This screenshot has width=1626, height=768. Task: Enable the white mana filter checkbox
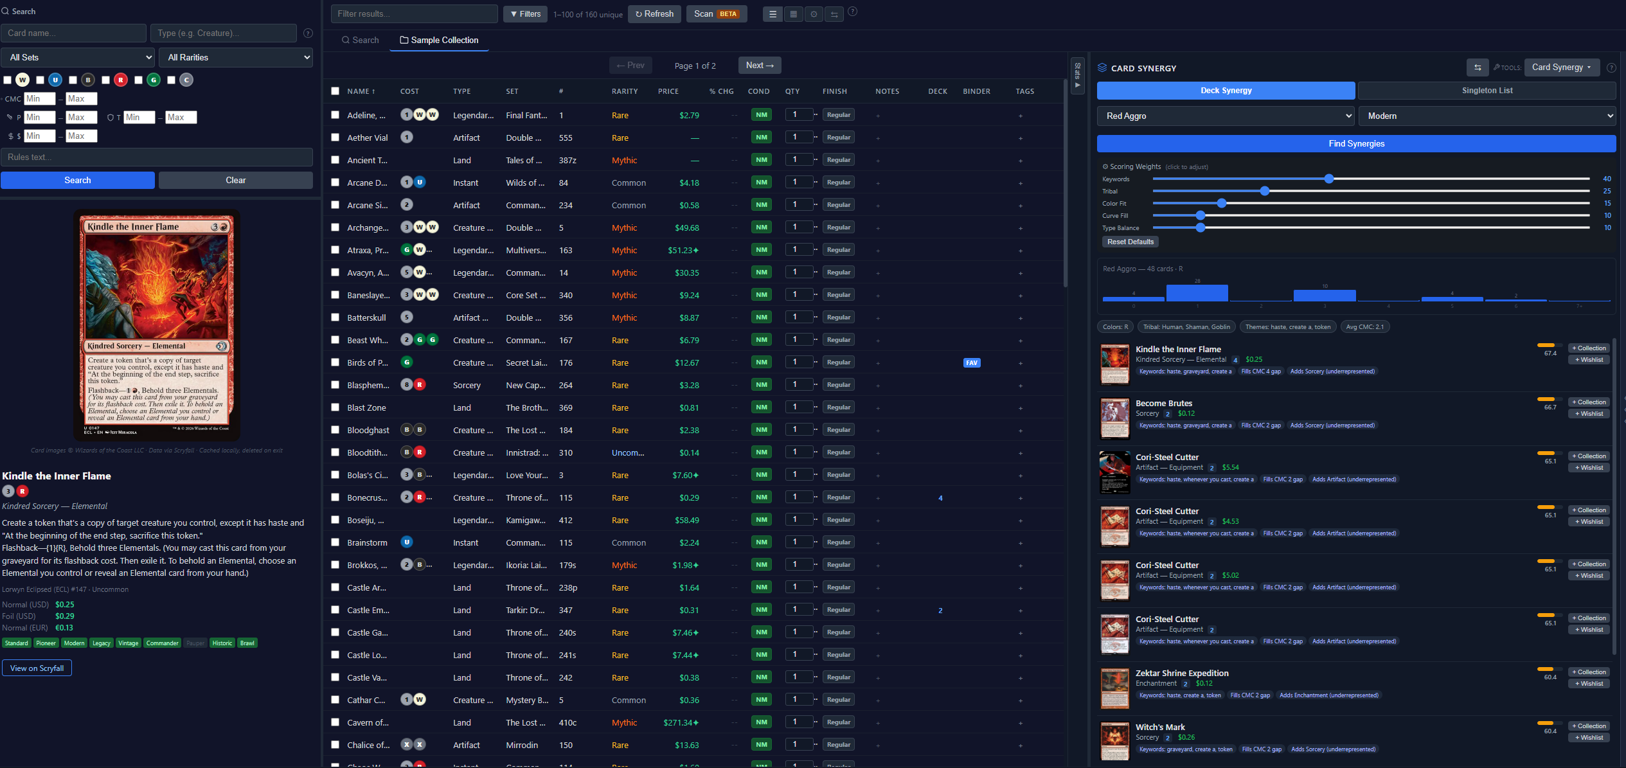click(8, 80)
